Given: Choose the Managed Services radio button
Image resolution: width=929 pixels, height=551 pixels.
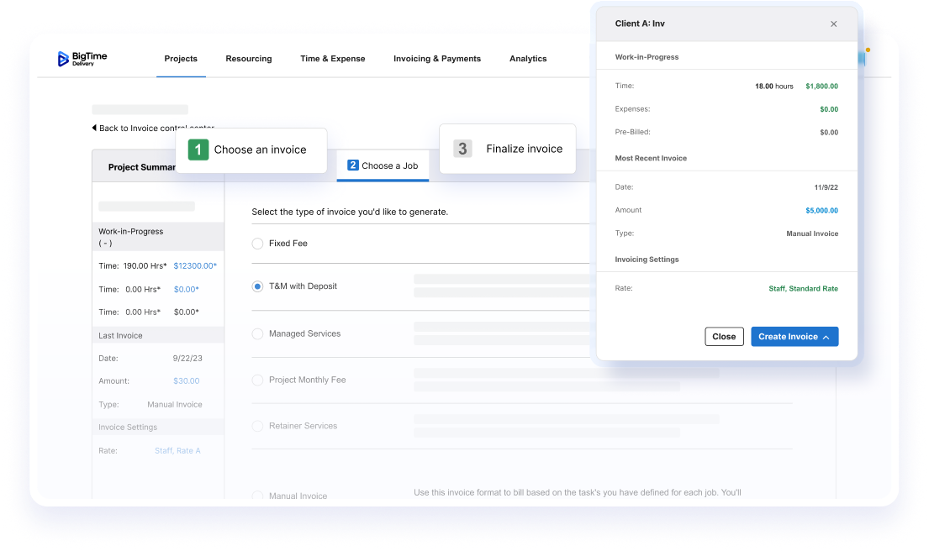Looking at the screenshot, I should click(258, 333).
